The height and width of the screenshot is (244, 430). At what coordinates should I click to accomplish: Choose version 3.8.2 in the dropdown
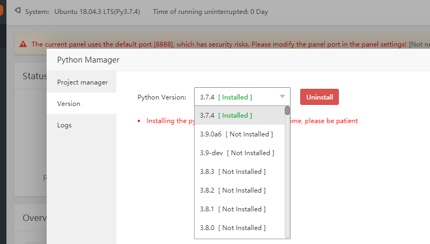click(229, 190)
